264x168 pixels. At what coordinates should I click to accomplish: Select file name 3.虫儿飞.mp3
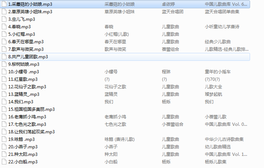point(22,19)
